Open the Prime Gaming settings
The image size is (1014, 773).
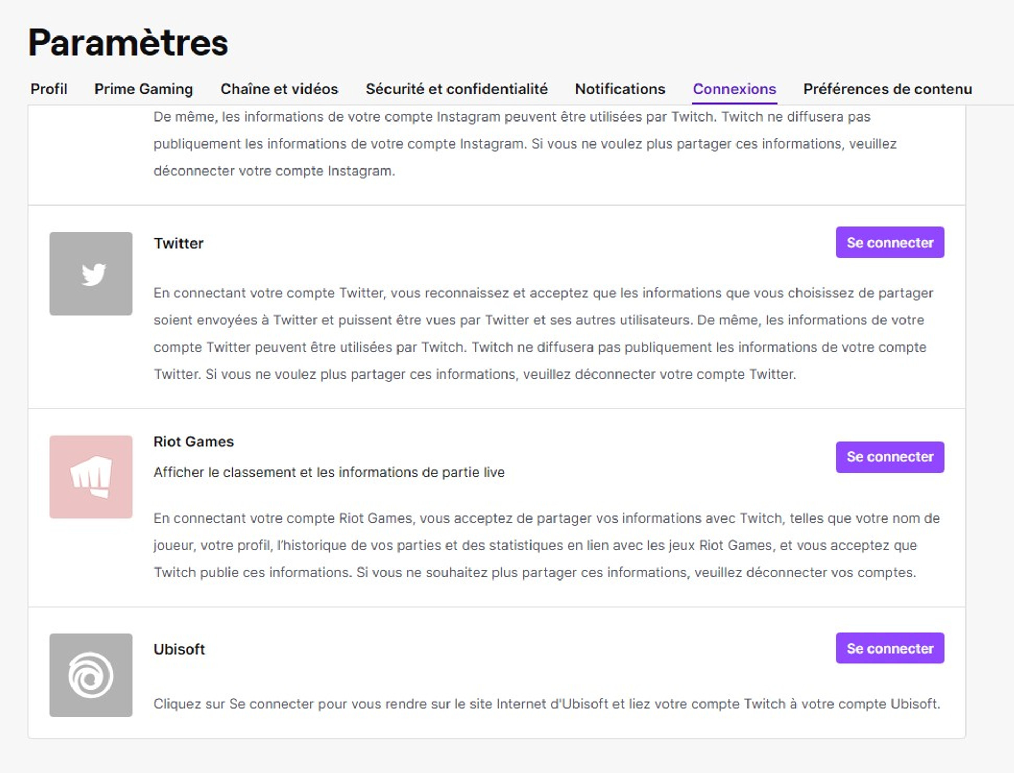click(143, 89)
